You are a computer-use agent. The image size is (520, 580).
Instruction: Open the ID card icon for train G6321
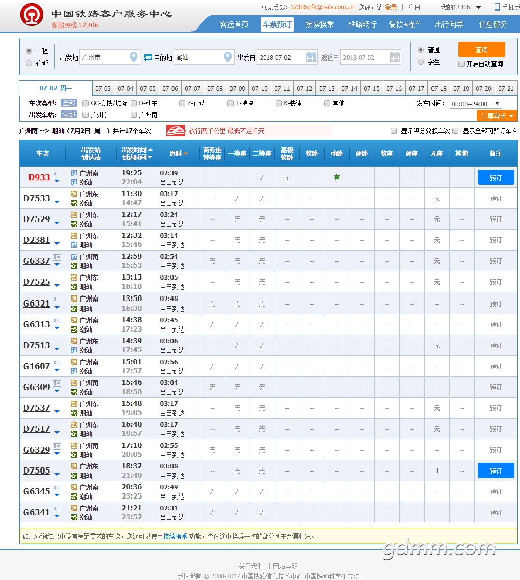coord(57,299)
